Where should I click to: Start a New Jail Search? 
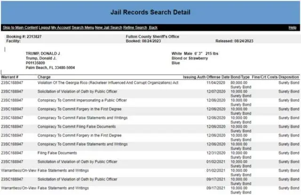pos(108,28)
